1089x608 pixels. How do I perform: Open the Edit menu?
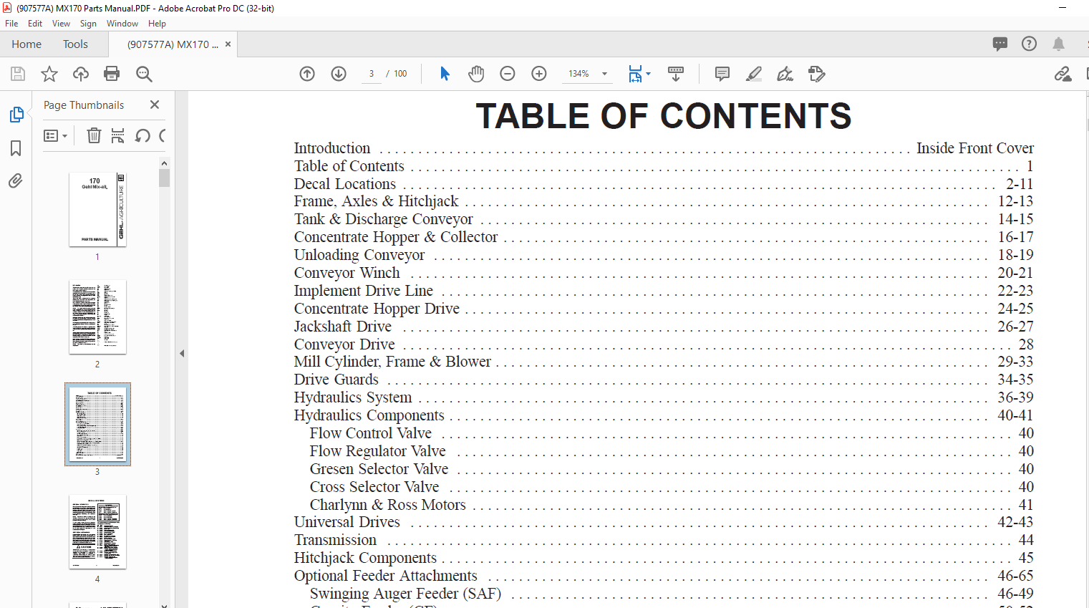click(35, 24)
